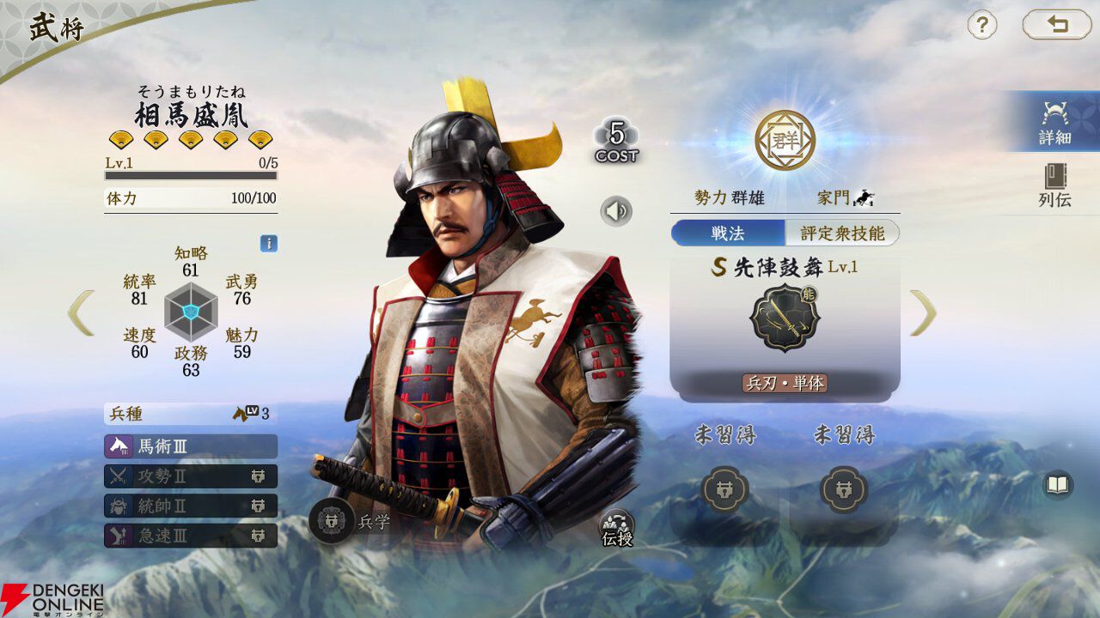Tap the second 未習得 skill slot
The width and height of the screenshot is (1100, 618).
coord(844,491)
